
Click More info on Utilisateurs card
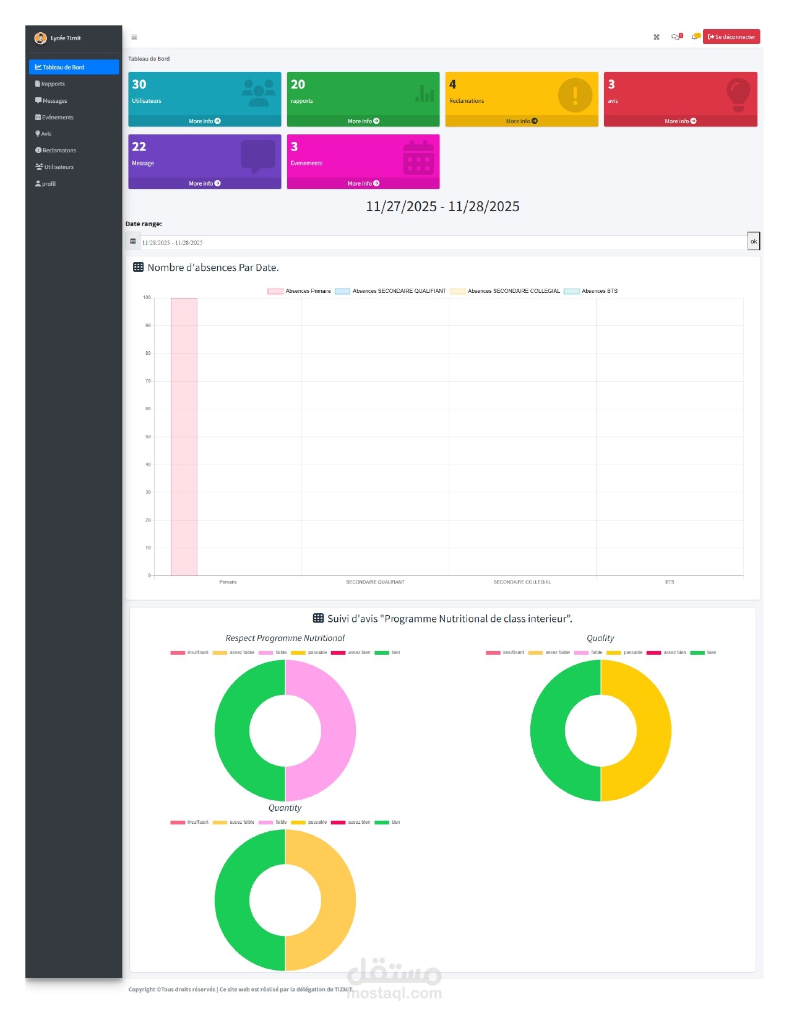click(x=205, y=121)
